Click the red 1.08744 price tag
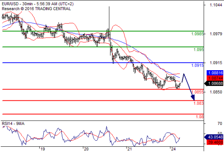 (215, 78)
